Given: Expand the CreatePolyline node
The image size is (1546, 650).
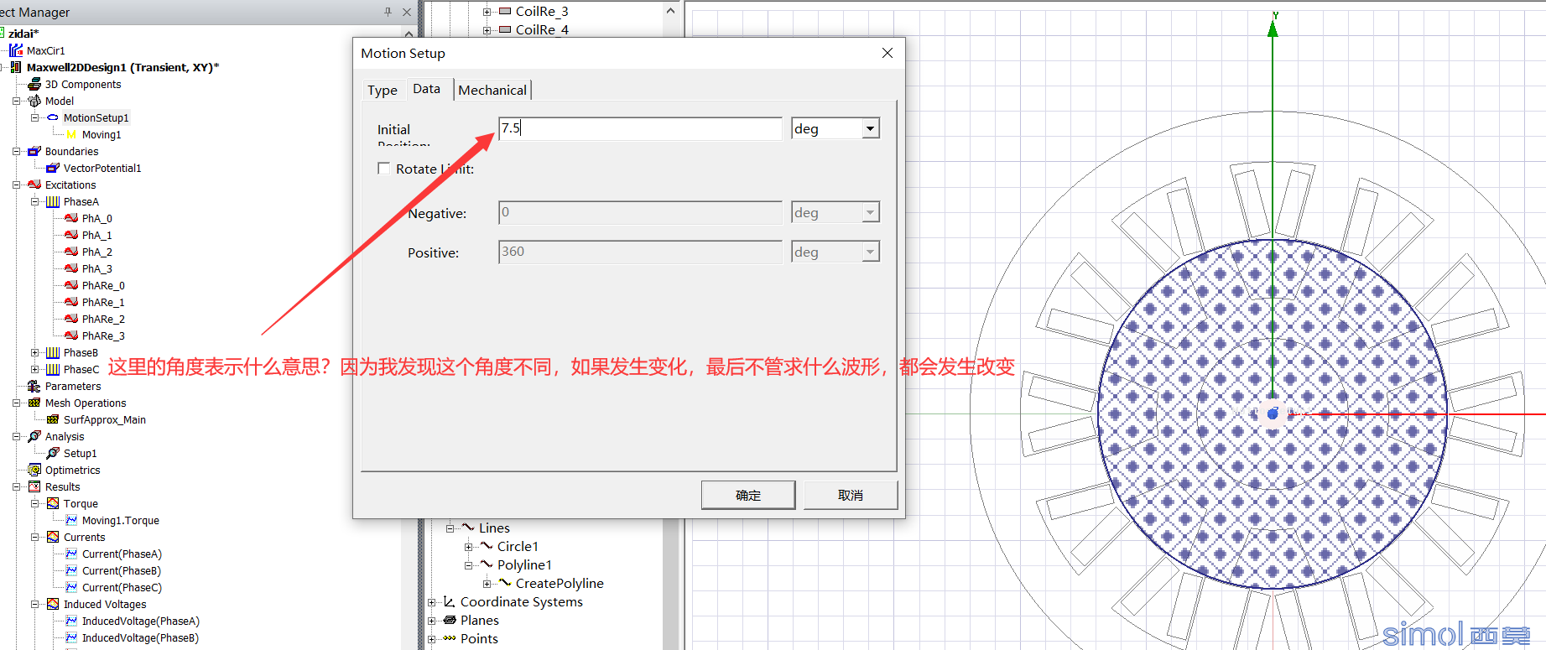Looking at the screenshot, I should pos(487,584).
